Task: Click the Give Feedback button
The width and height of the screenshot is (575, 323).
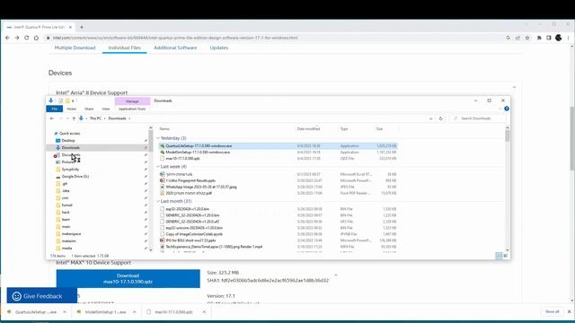Action: [x=42, y=296]
